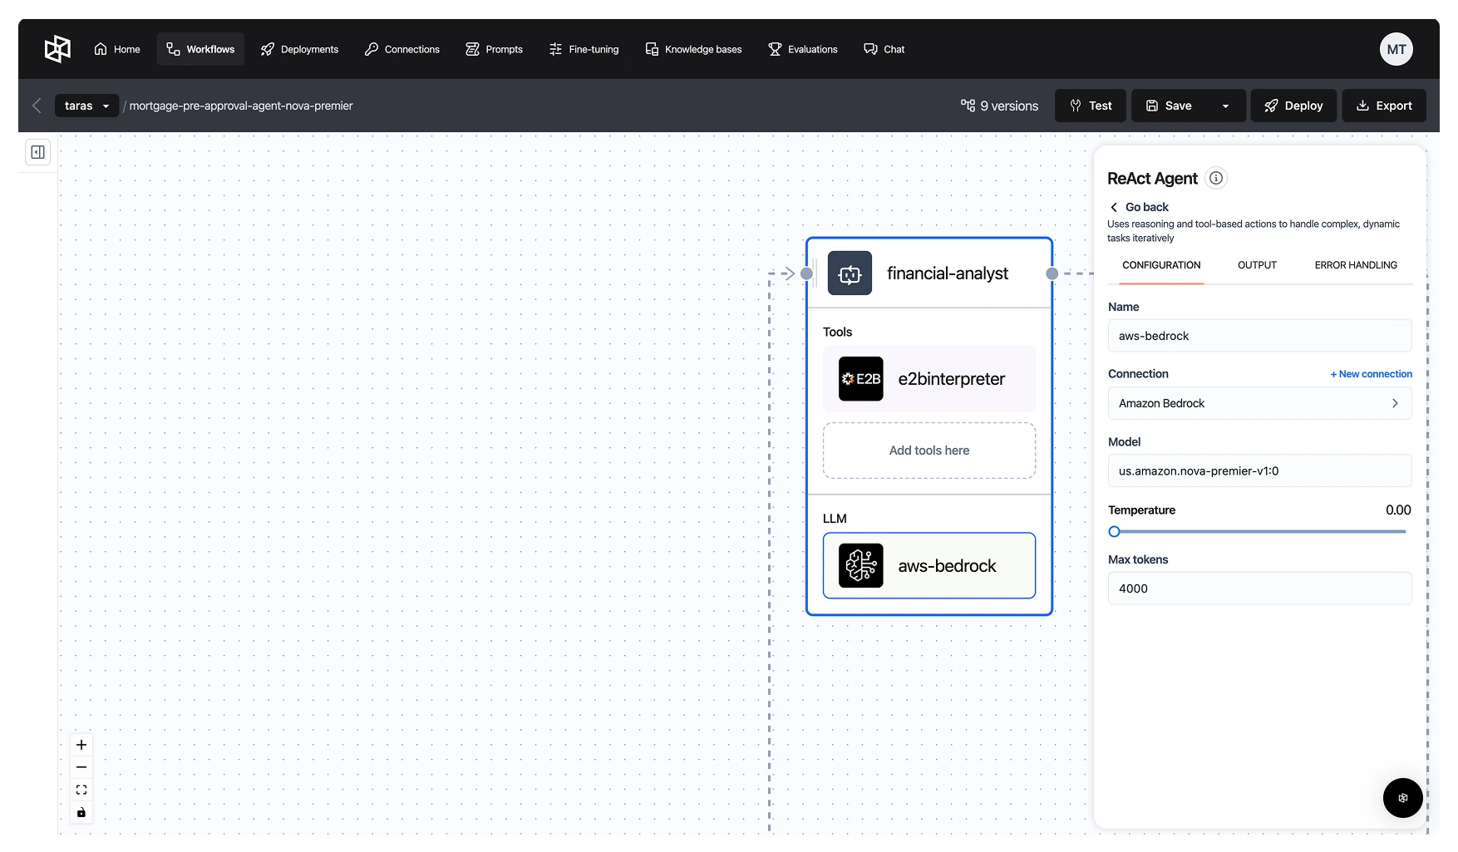Show ReAct Agent info icon
Screen dimensions: 1458x852
click(1216, 178)
